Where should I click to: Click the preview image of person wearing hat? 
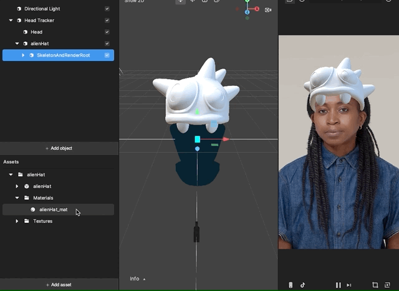[339, 142]
